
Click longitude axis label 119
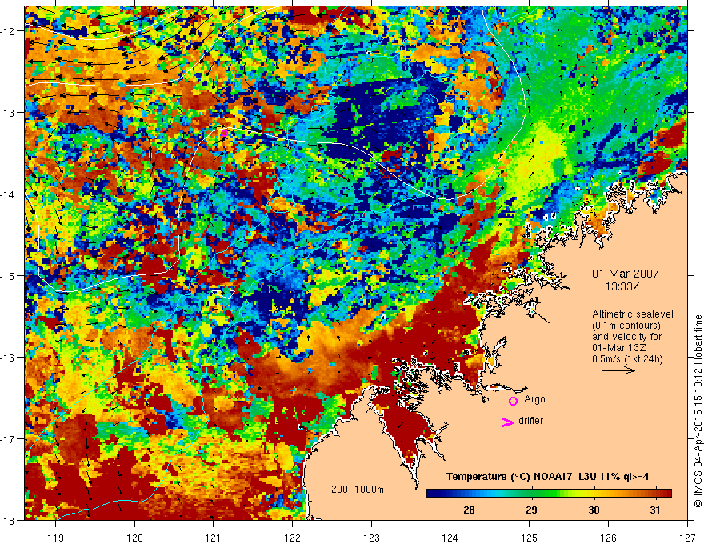point(56,538)
